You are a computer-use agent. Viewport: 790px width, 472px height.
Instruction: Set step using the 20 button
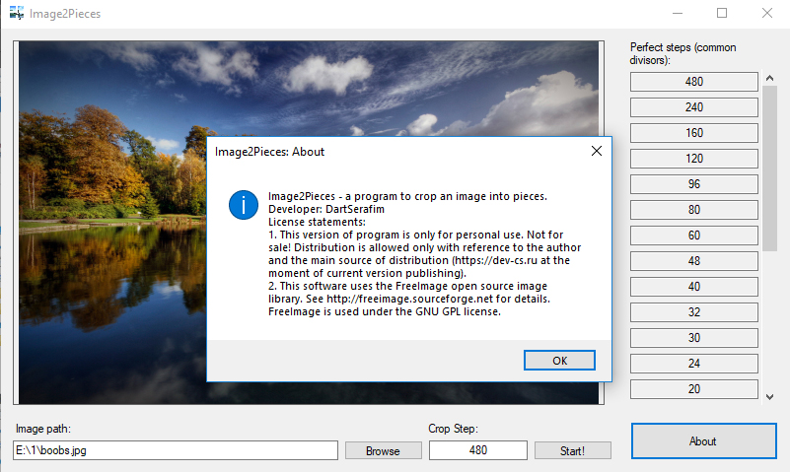(693, 389)
